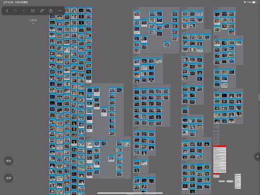Select the small red-header note below it
260x195 pixels.
pos(216,175)
